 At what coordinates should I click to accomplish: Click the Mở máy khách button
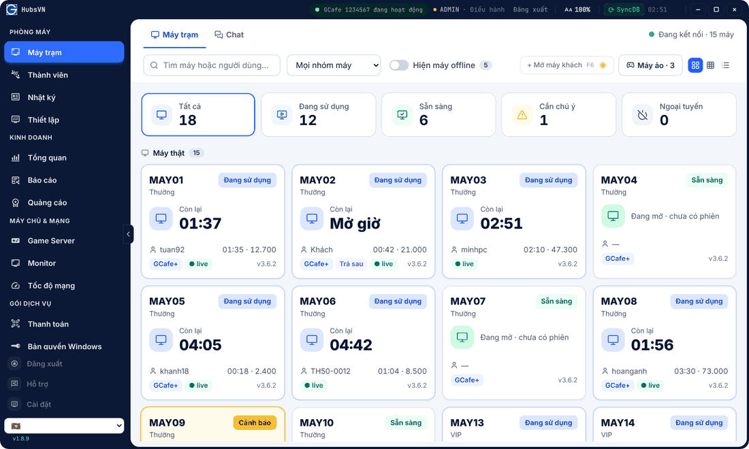pyautogui.click(x=567, y=65)
